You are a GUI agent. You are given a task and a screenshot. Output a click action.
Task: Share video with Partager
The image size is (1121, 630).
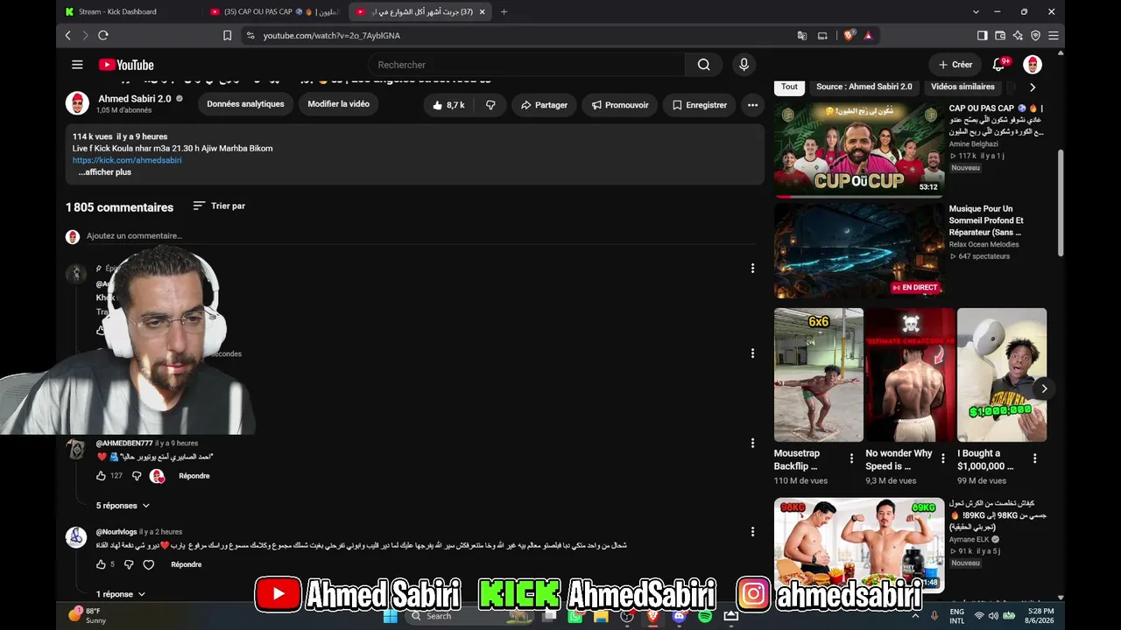click(544, 105)
